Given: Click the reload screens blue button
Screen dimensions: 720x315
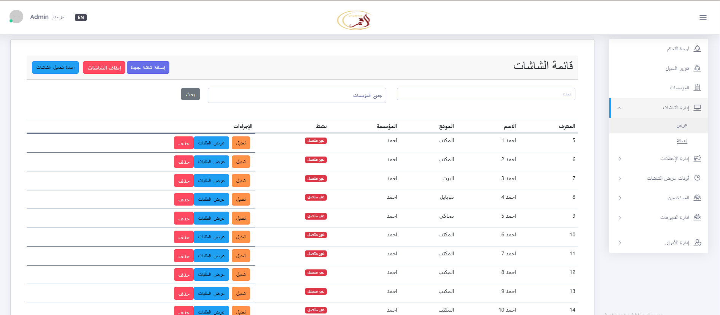Looking at the screenshot, I should pos(55,68).
